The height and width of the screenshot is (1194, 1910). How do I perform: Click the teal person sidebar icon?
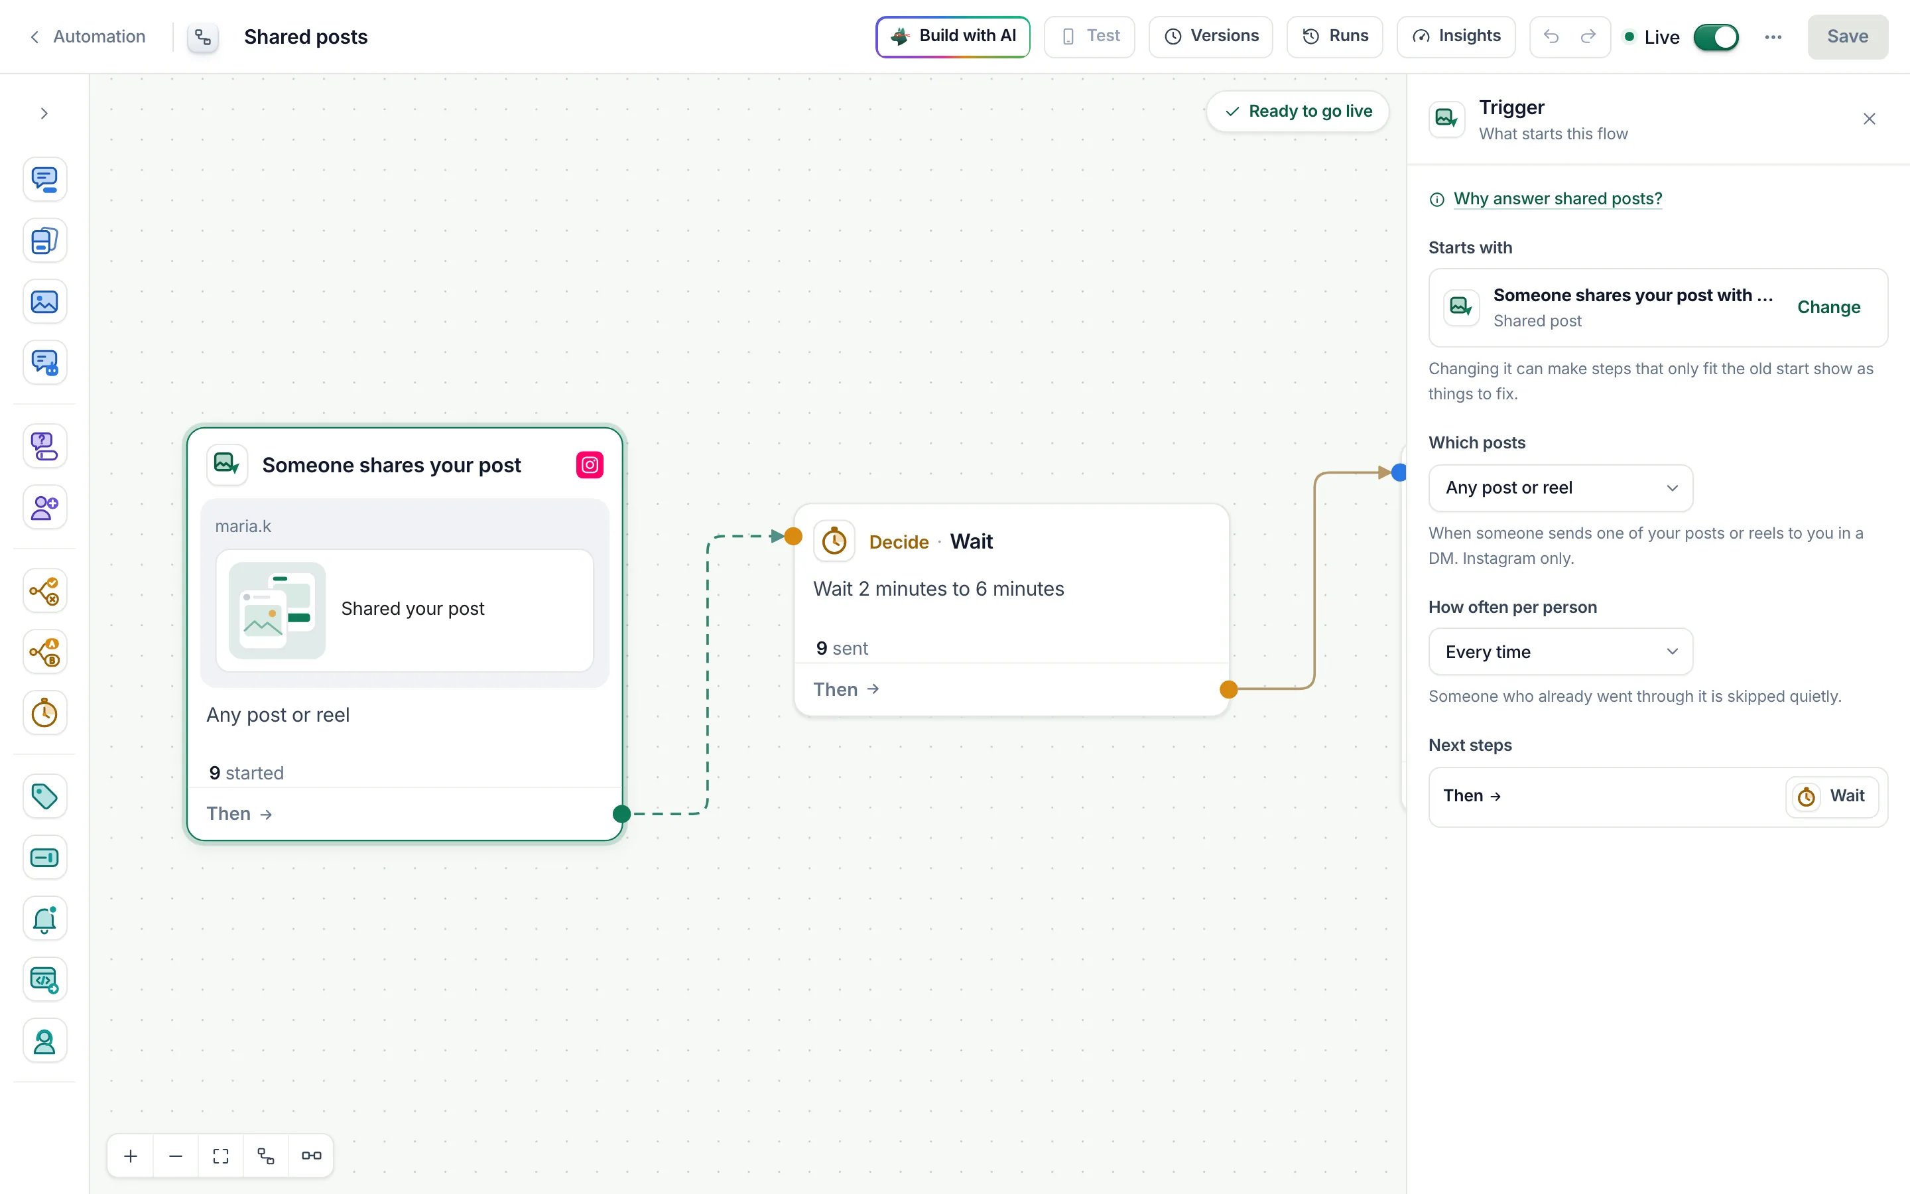pos(44,1041)
